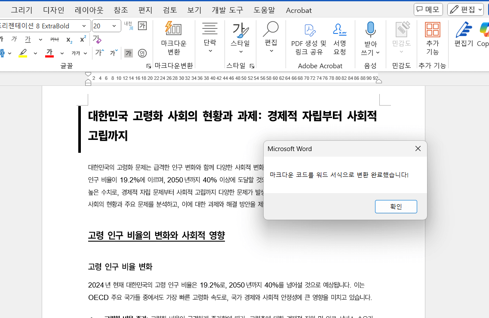
Task: Toggle underline formatting
Action: point(28,39)
